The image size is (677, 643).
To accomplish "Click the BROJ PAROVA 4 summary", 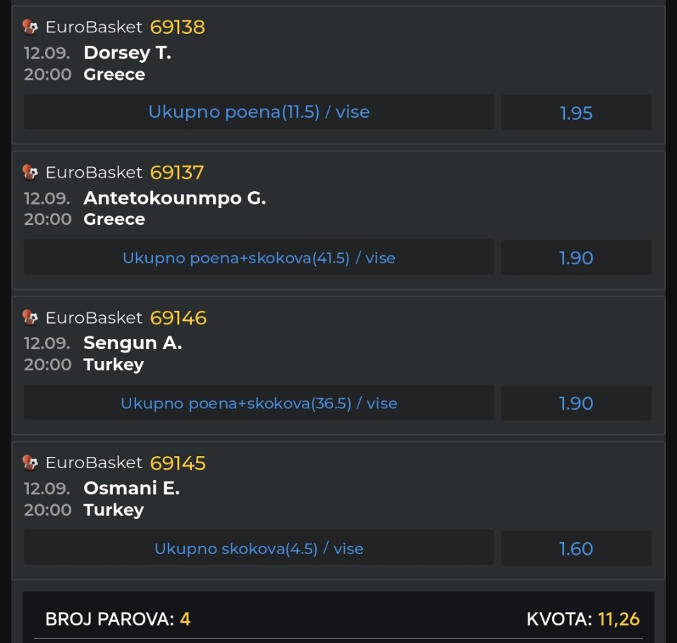I will (x=118, y=619).
